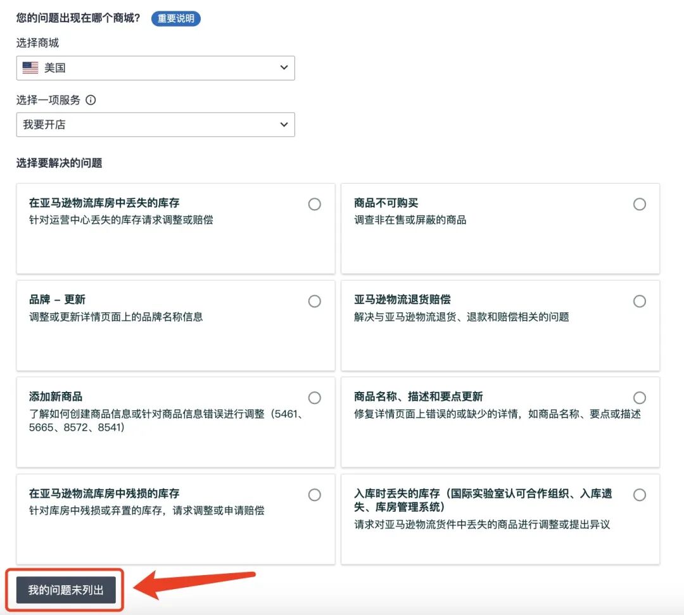Select the 亚马逊物流退货赔偿 radio button

[639, 301]
